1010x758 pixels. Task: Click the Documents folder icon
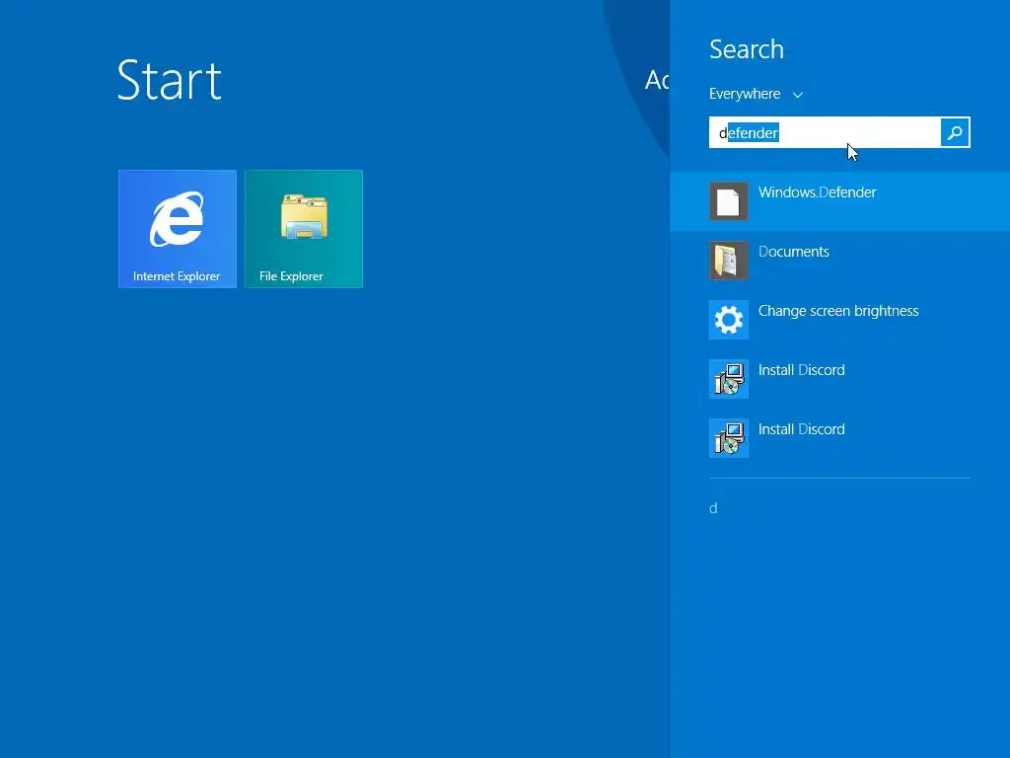729,261
